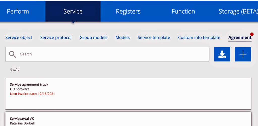Switch to Service protocol sub-tab
Viewport: 258px width, 126px height.
(56, 38)
